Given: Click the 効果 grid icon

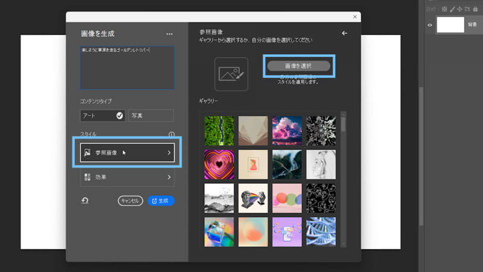Looking at the screenshot, I should (88, 177).
